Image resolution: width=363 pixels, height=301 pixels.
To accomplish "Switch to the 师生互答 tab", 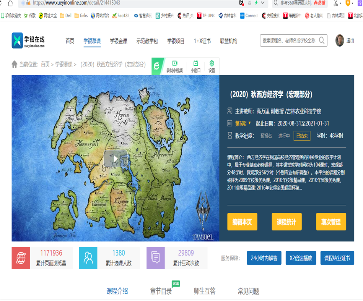I will [x=205, y=291].
